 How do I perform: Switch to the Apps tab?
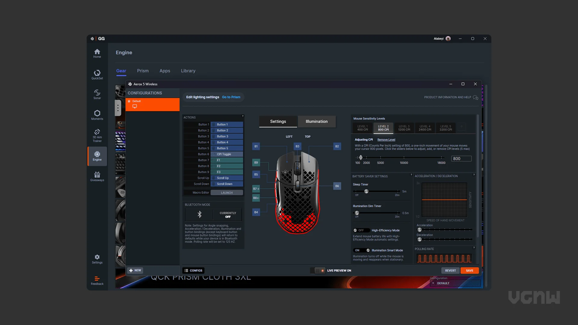[165, 71]
